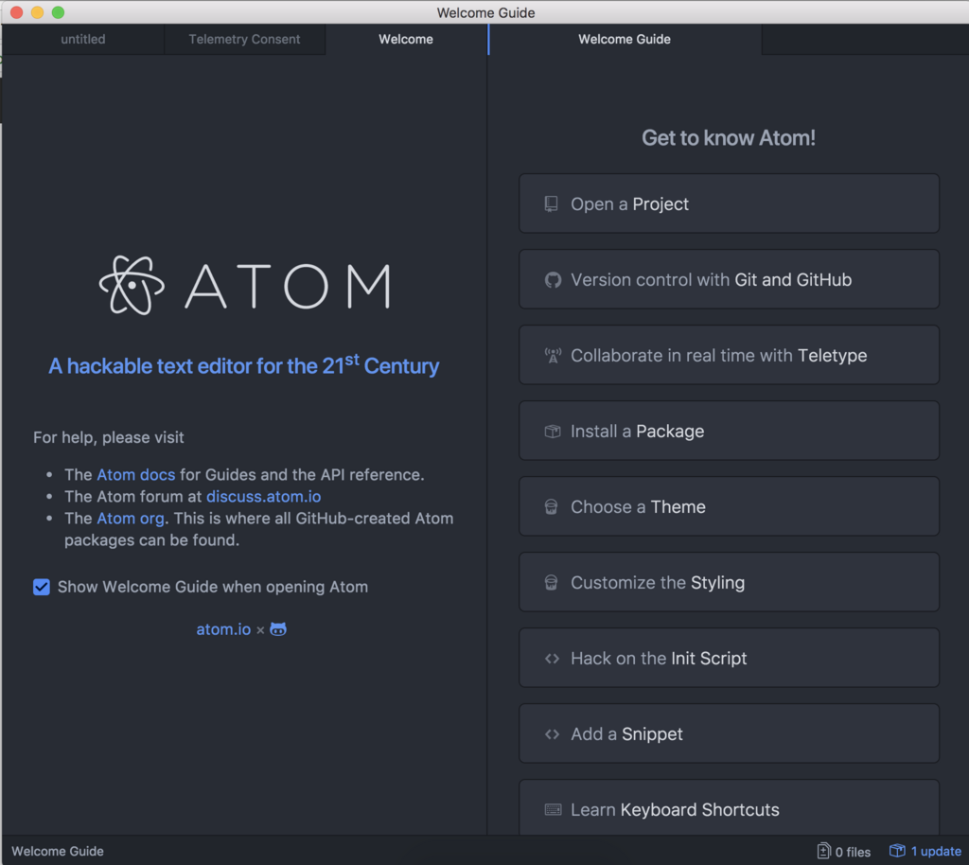
Task: Click the GitHub octocat icon after atom.io
Action: (x=278, y=629)
